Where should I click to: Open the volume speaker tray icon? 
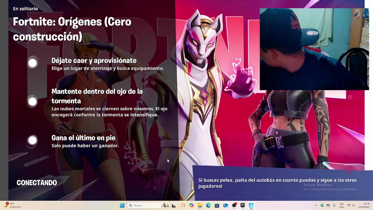pyautogui.click(x=353, y=205)
